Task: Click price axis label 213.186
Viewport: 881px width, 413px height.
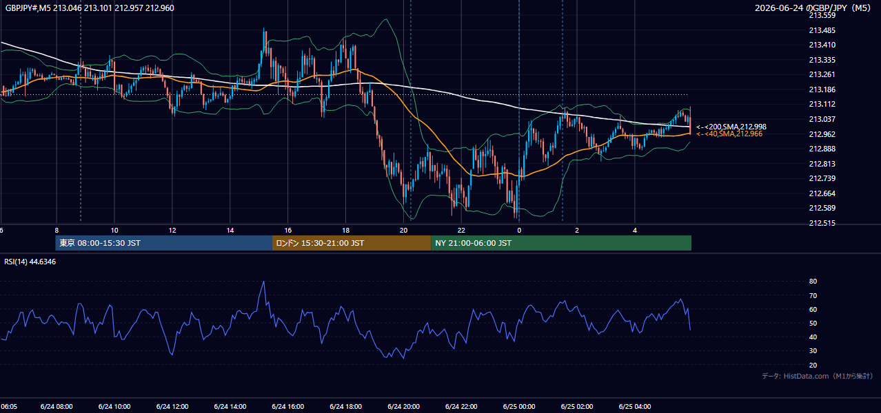Action: (x=822, y=89)
